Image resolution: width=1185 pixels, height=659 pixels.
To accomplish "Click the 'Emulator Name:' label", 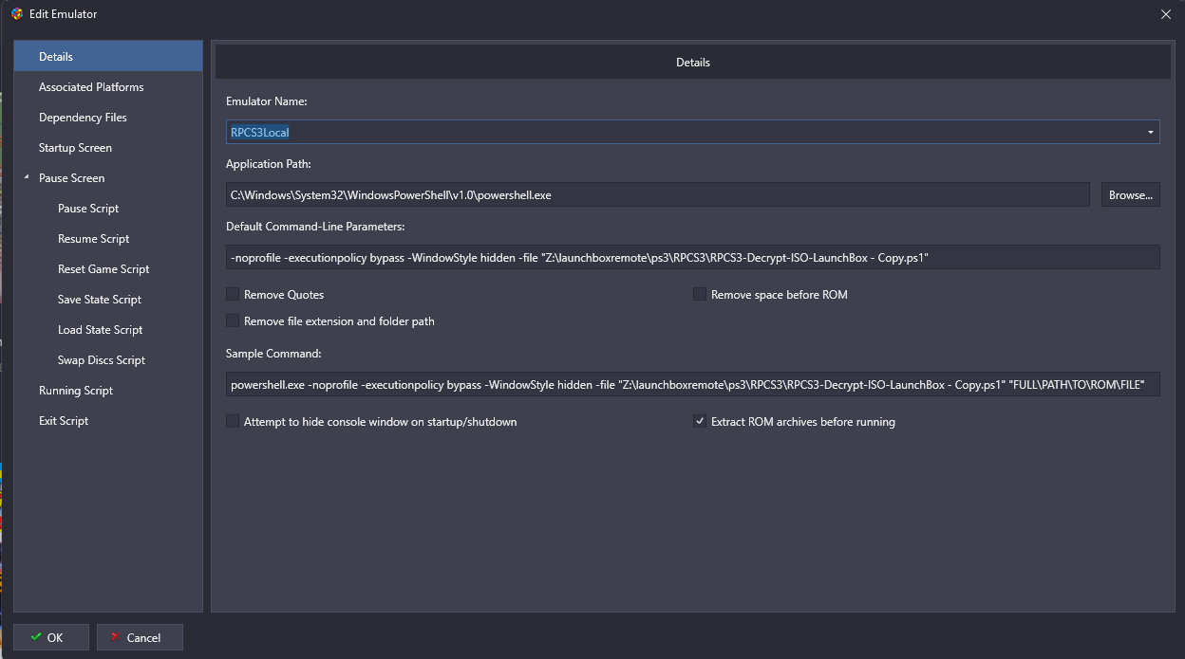I will pyautogui.click(x=266, y=101).
